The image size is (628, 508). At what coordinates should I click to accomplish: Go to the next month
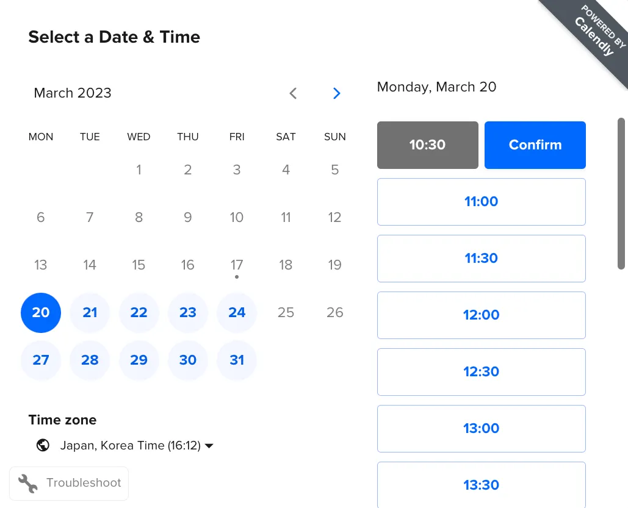(336, 93)
